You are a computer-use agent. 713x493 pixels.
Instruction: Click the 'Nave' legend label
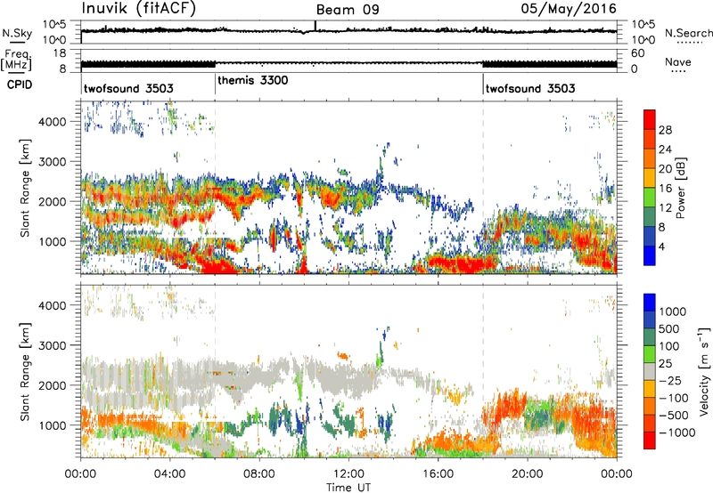click(678, 61)
